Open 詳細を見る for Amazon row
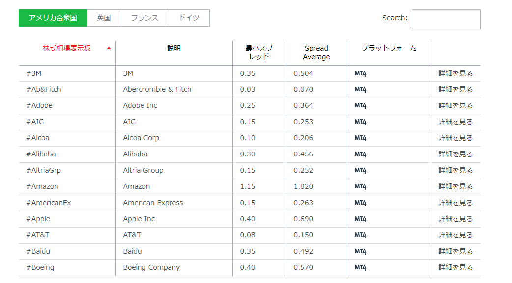Screen dimensions: 512x283 (455, 186)
